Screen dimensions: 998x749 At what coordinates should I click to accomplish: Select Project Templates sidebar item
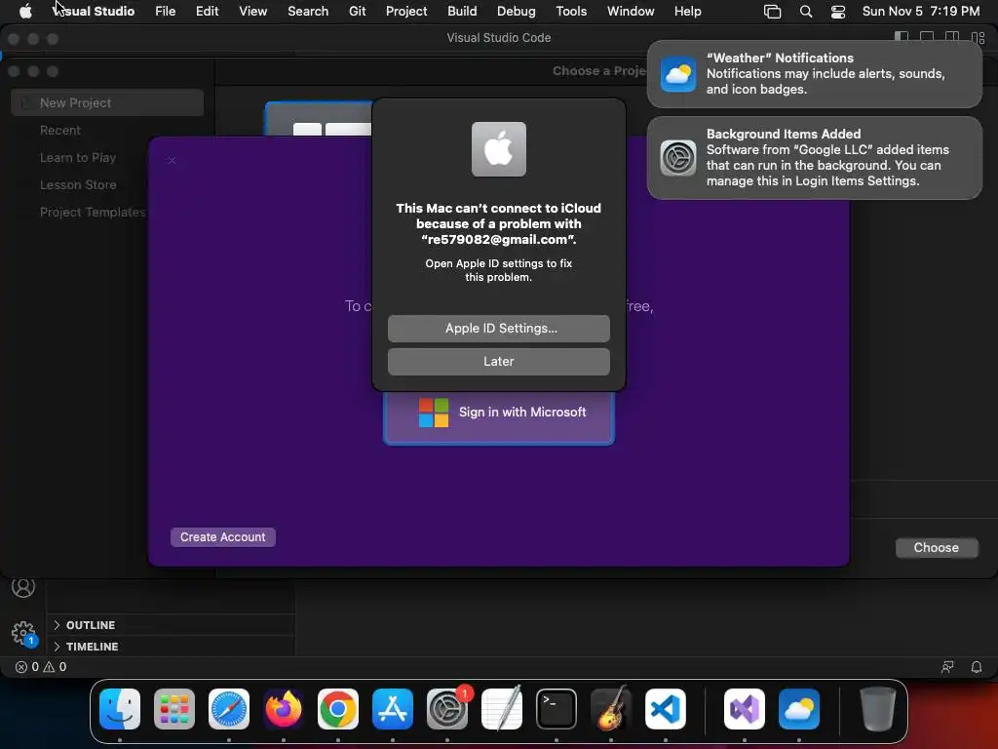pos(93,212)
